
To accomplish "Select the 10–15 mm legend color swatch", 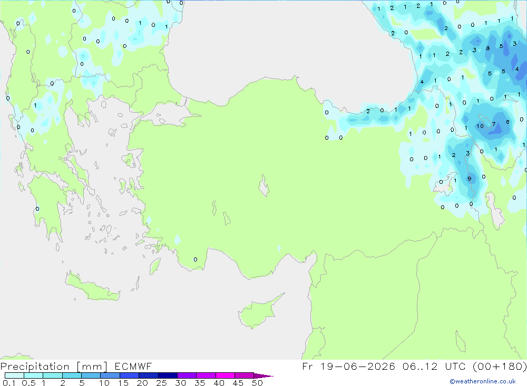I will point(110,375).
